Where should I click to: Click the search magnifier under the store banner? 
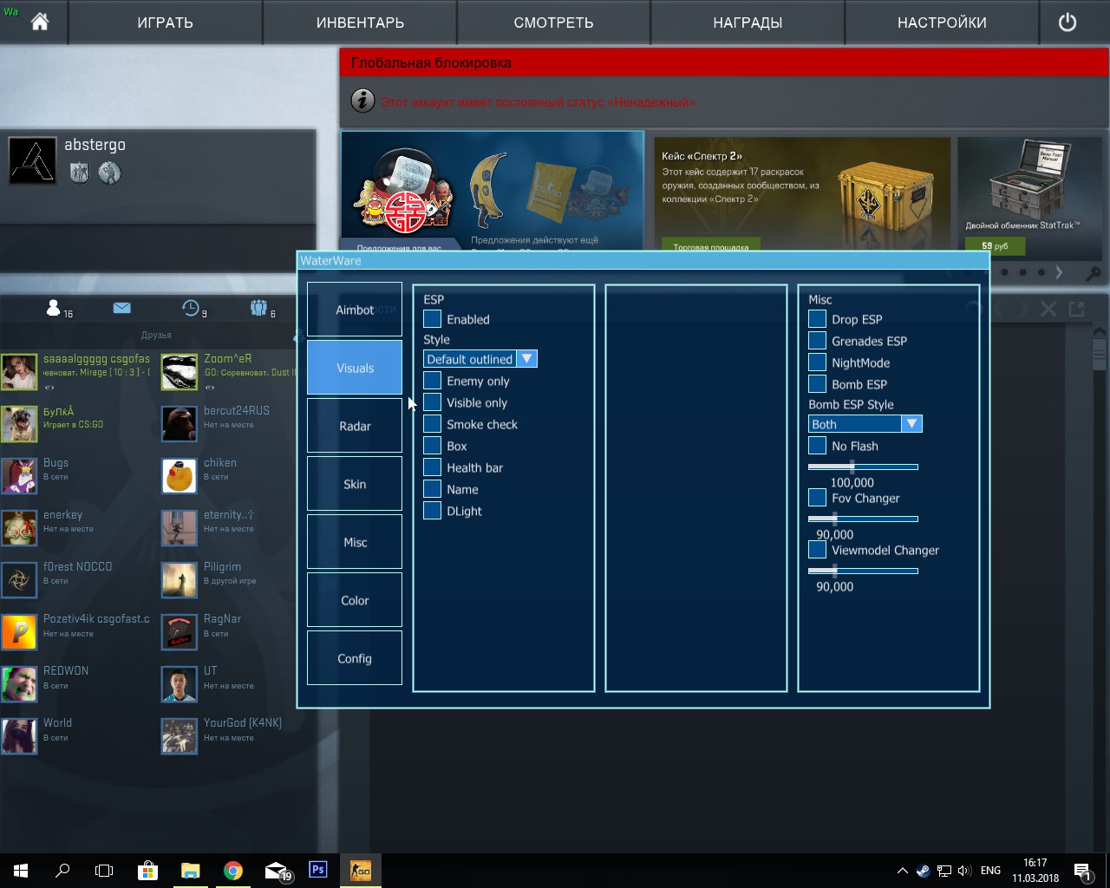[x=1094, y=272]
